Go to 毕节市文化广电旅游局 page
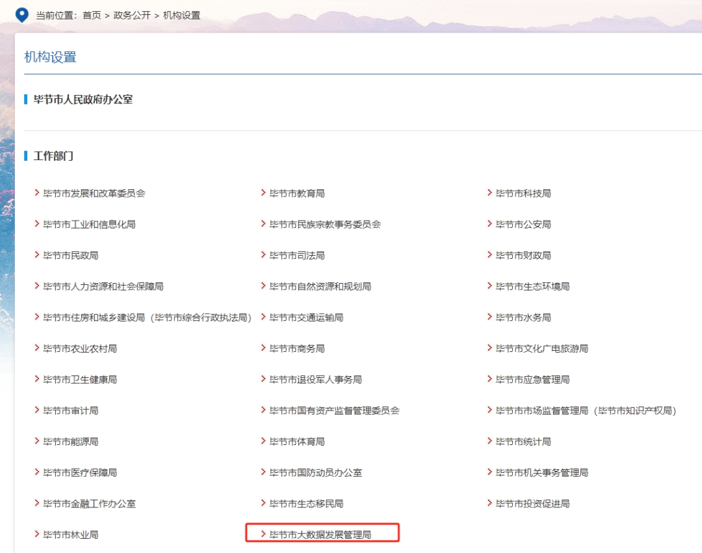This screenshot has width=702, height=553. pos(542,349)
